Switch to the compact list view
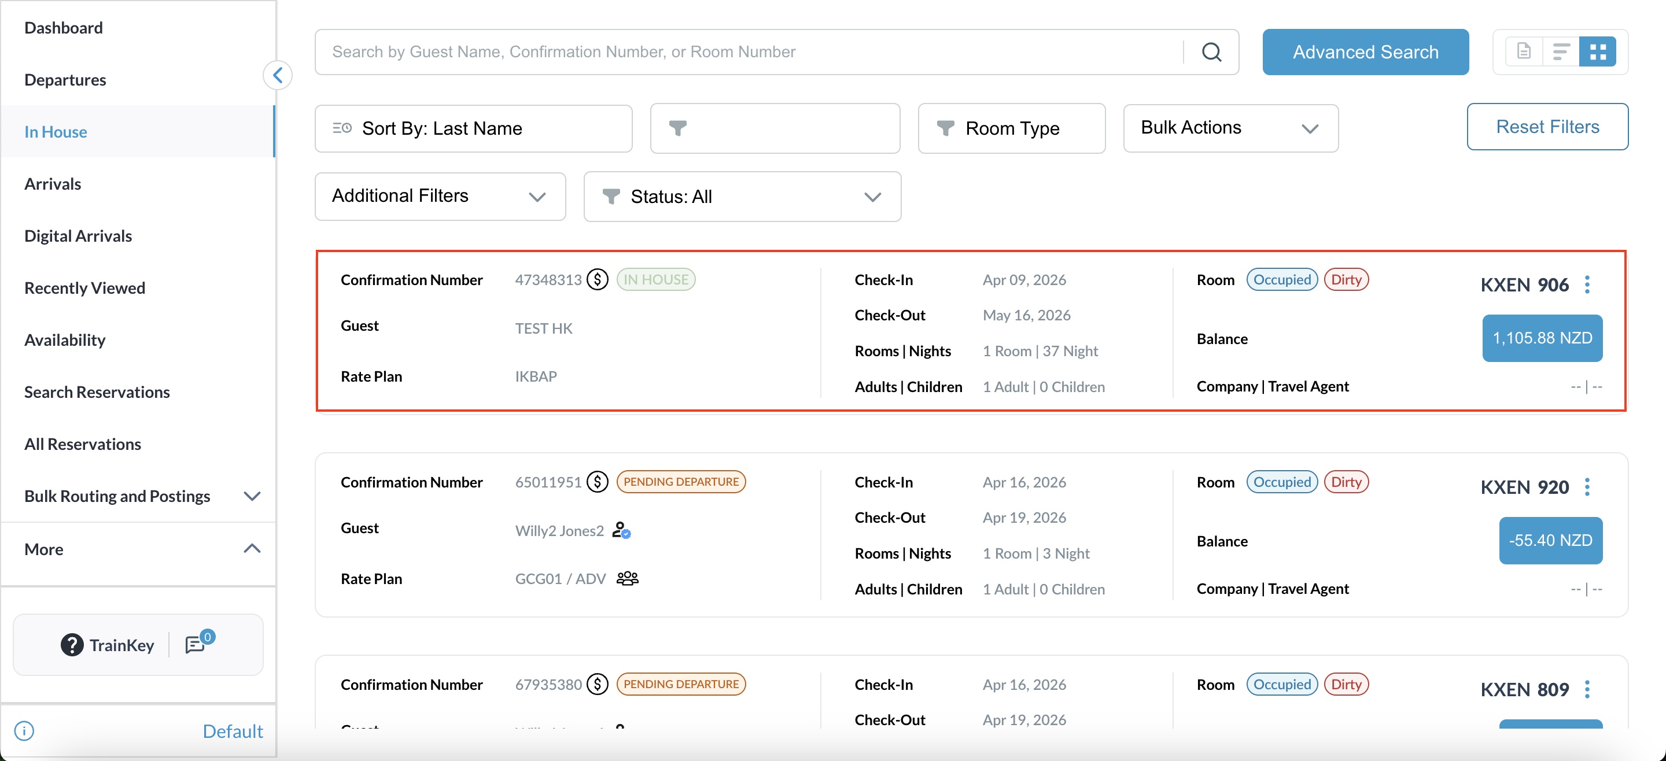Image resolution: width=1666 pixels, height=761 pixels. pyautogui.click(x=1561, y=51)
